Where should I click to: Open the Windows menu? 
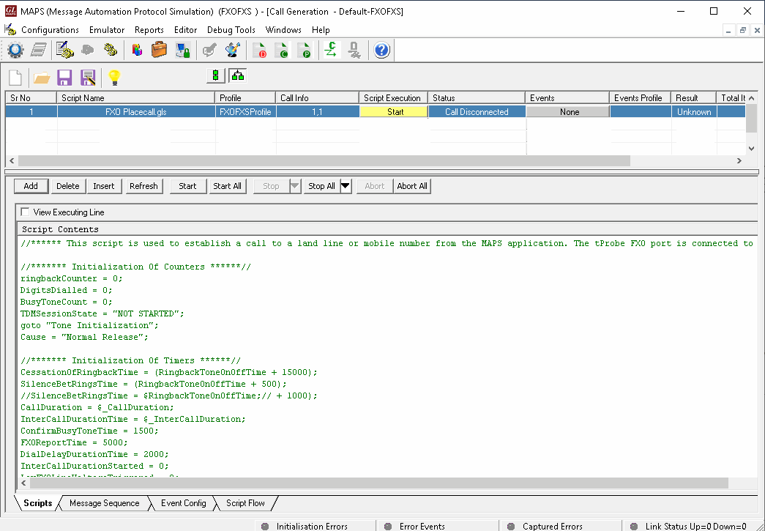click(283, 30)
